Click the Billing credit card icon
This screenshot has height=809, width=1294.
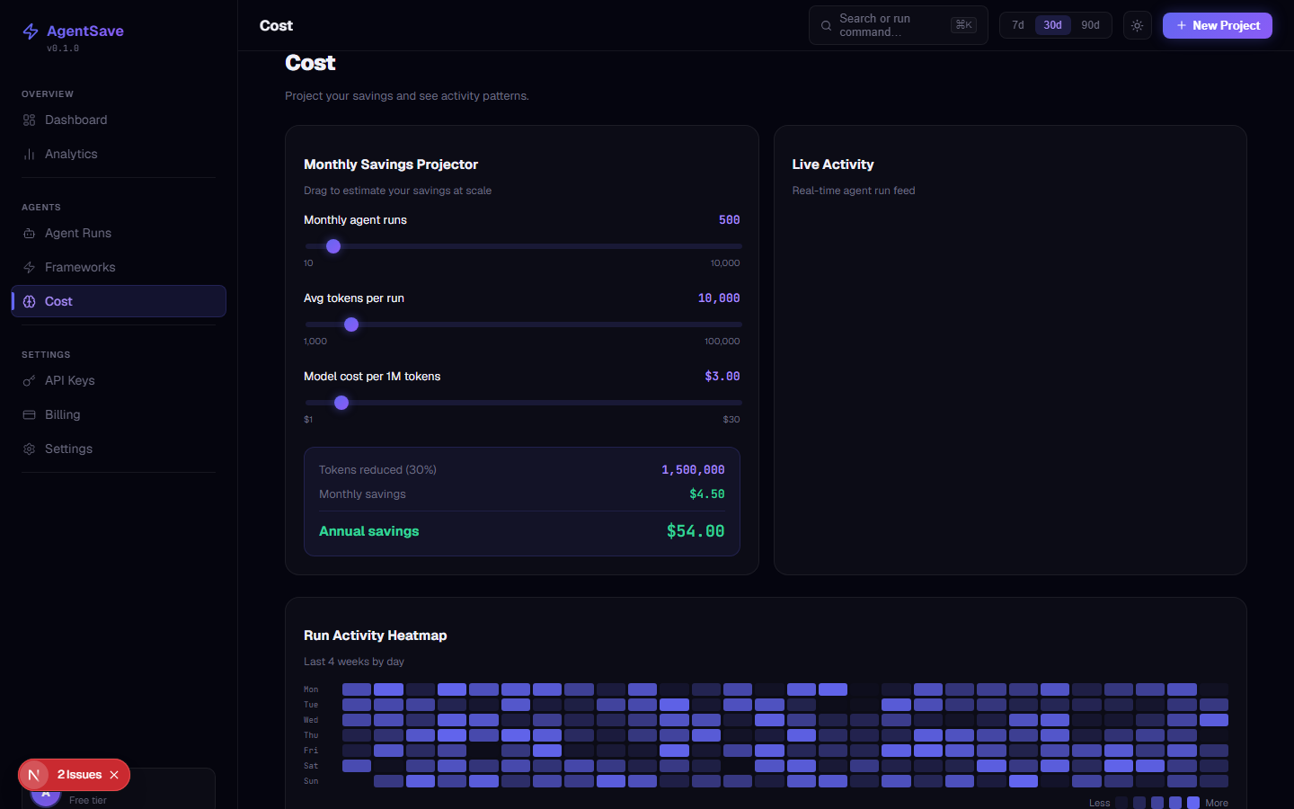tap(29, 415)
